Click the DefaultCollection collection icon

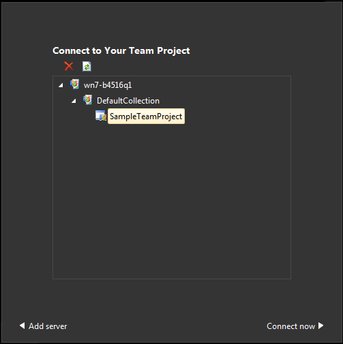point(87,100)
